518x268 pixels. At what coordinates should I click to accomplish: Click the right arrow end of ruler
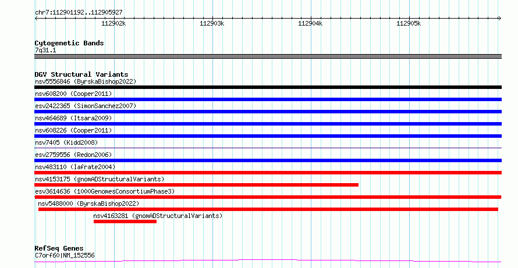pyautogui.click(x=500, y=19)
